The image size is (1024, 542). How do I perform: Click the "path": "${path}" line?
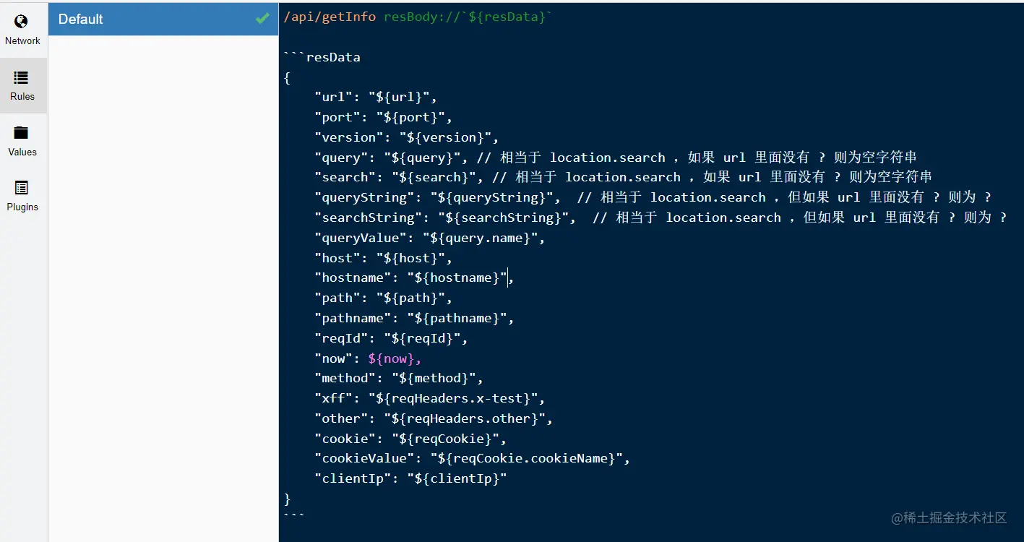(383, 298)
